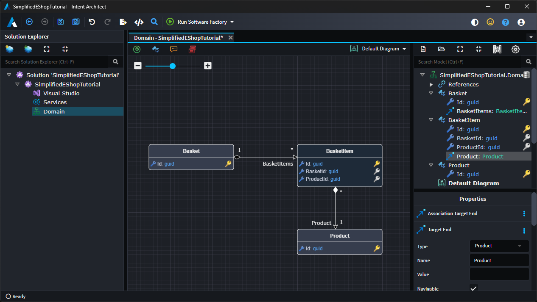Focus the Search Solution Explorer field
The width and height of the screenshot is (537, 302).
coord(54,62)
